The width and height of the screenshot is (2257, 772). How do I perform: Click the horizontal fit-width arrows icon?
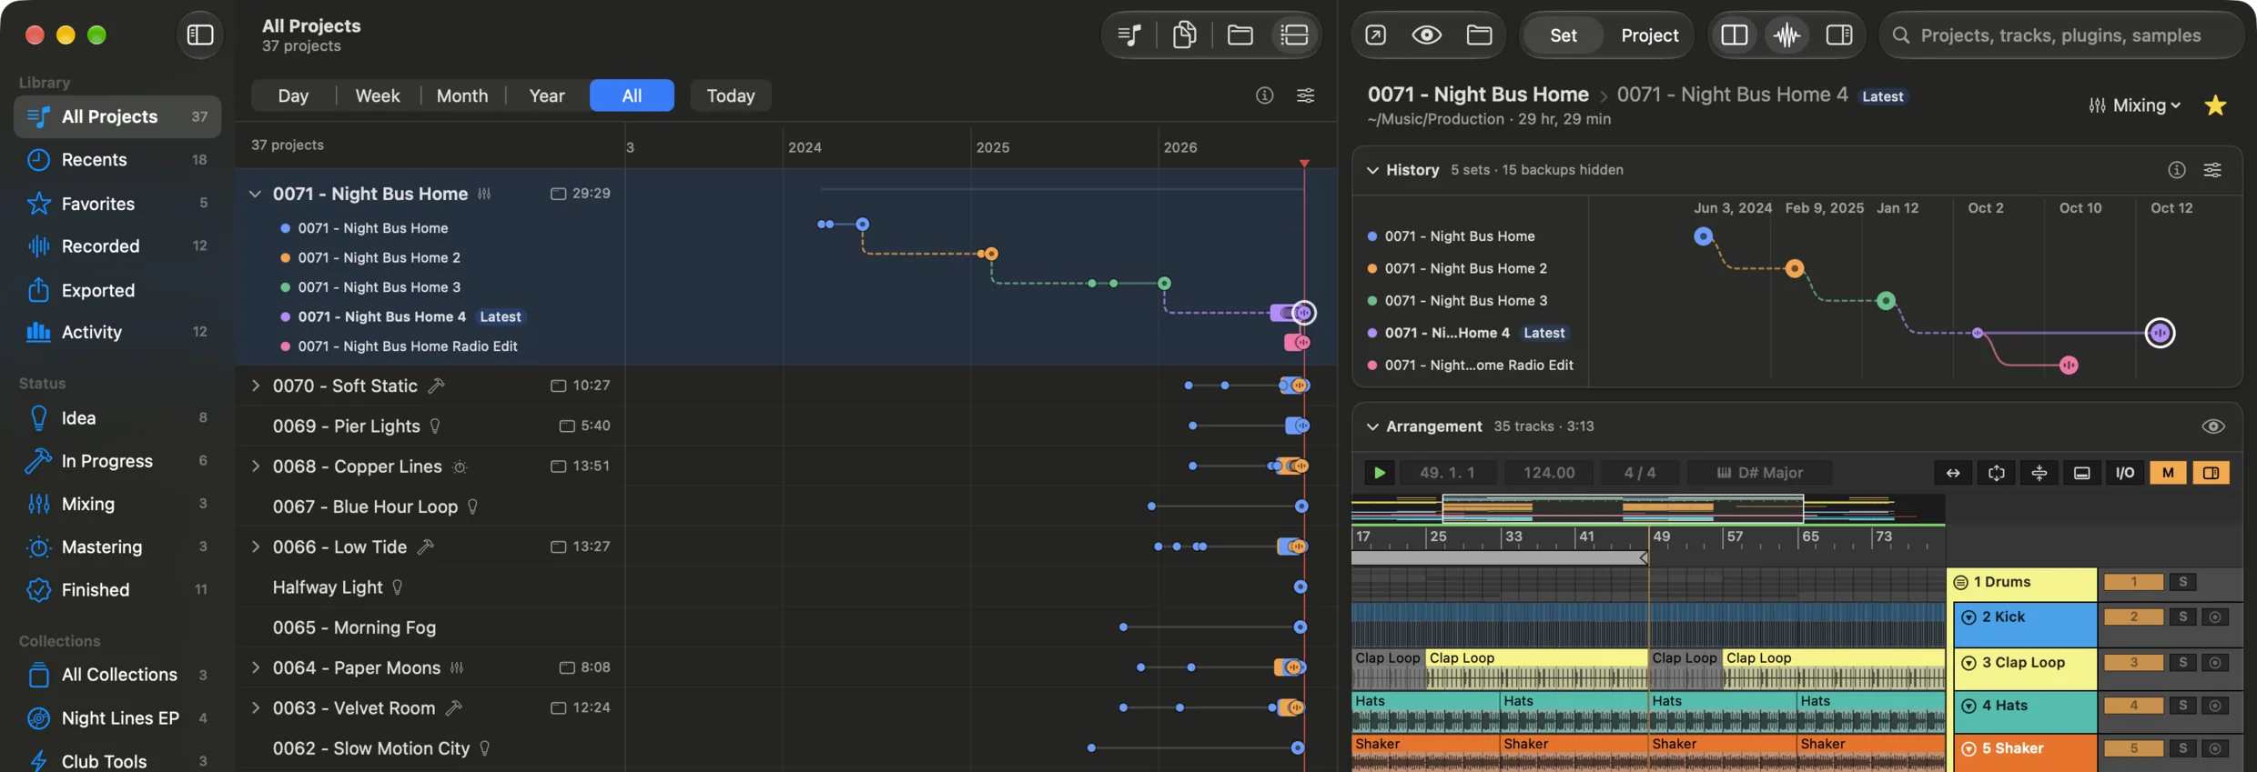tap(1953, 473)
